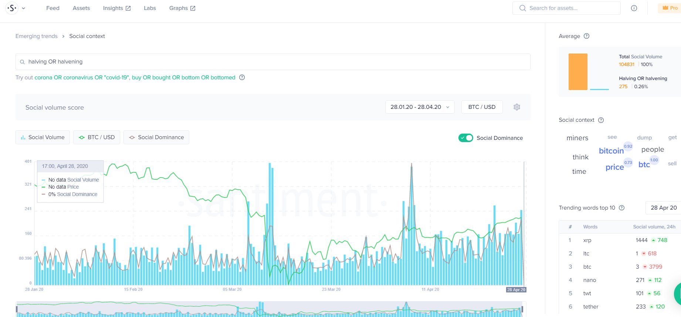Open the Labs menu item
Viewport: 681px width, 317px height.
coord(150,8)
